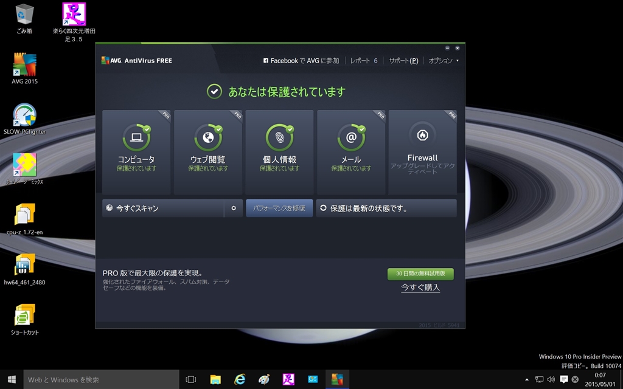The image size is (623, 389).
Task: Open the 増田足 app on the taskbar
Action: point(288,379)
